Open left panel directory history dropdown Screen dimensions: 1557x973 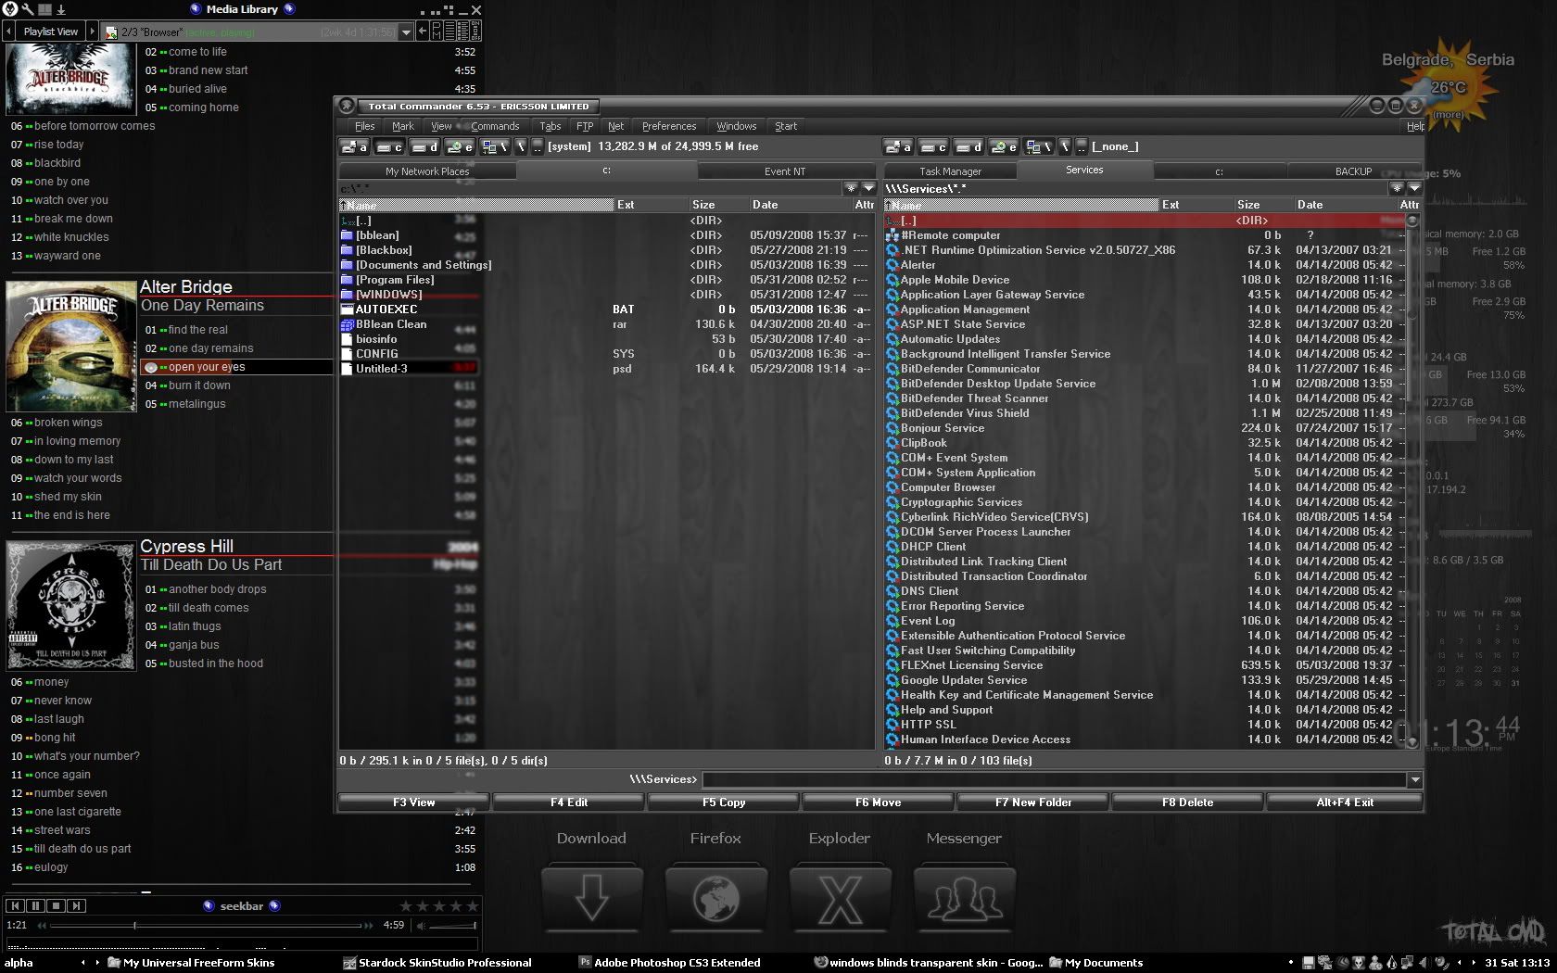pyautogui.click(x=868, y=188)
